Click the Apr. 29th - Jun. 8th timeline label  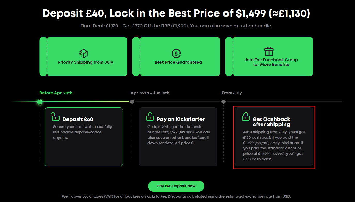(150, 93)
